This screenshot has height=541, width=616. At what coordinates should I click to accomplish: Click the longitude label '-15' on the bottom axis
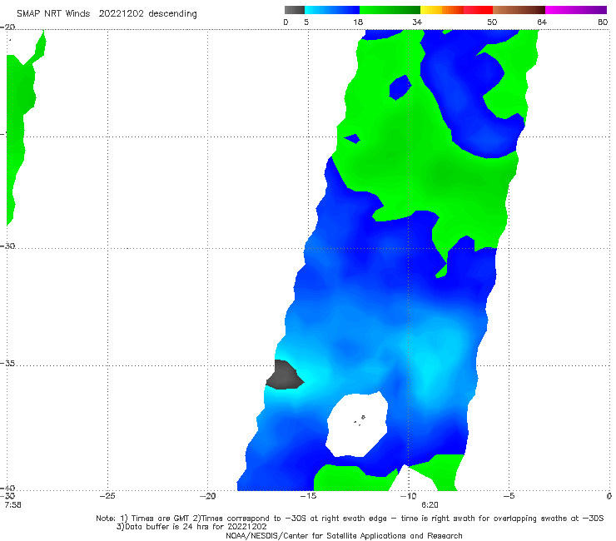coord(308,496)
